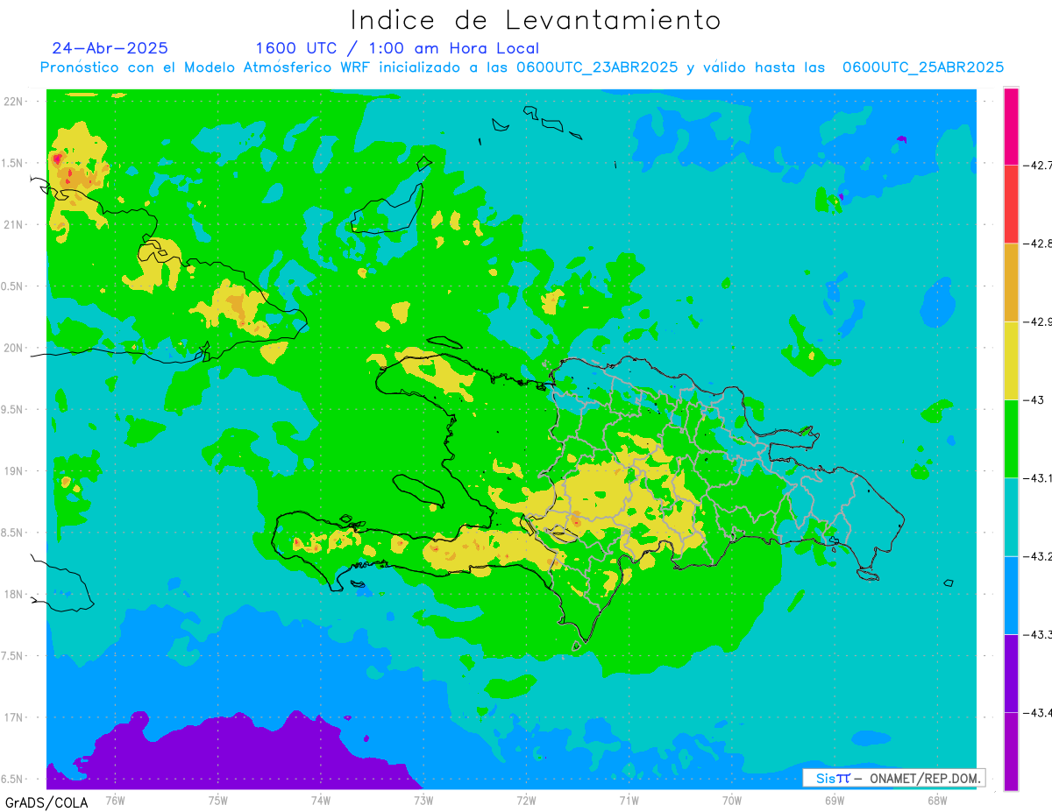
Task: Click the '72W' longitude label
Action: pos(526,800)
